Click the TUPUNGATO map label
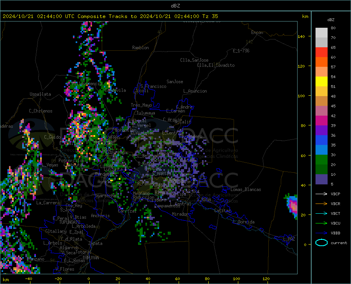This screenshot has height=284, width=351. (x=70, y=222)
